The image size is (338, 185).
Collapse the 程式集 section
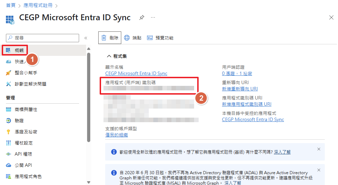(x=109, y=56)
